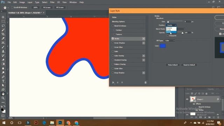Viewport: 224px width, 126px height.
Task: Click the add layer mask icon
Action: (201, 117)
